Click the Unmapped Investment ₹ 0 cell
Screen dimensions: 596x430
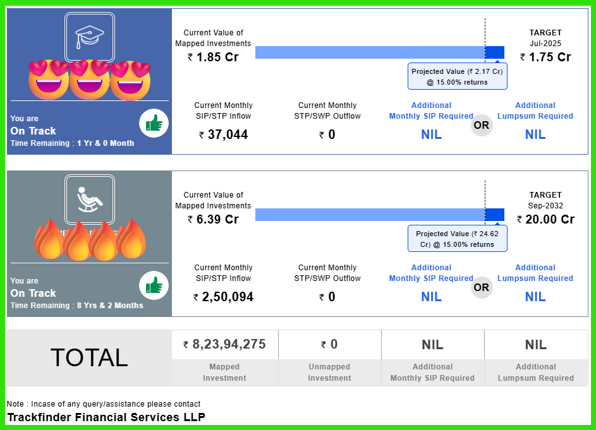[x=329, y=345]
